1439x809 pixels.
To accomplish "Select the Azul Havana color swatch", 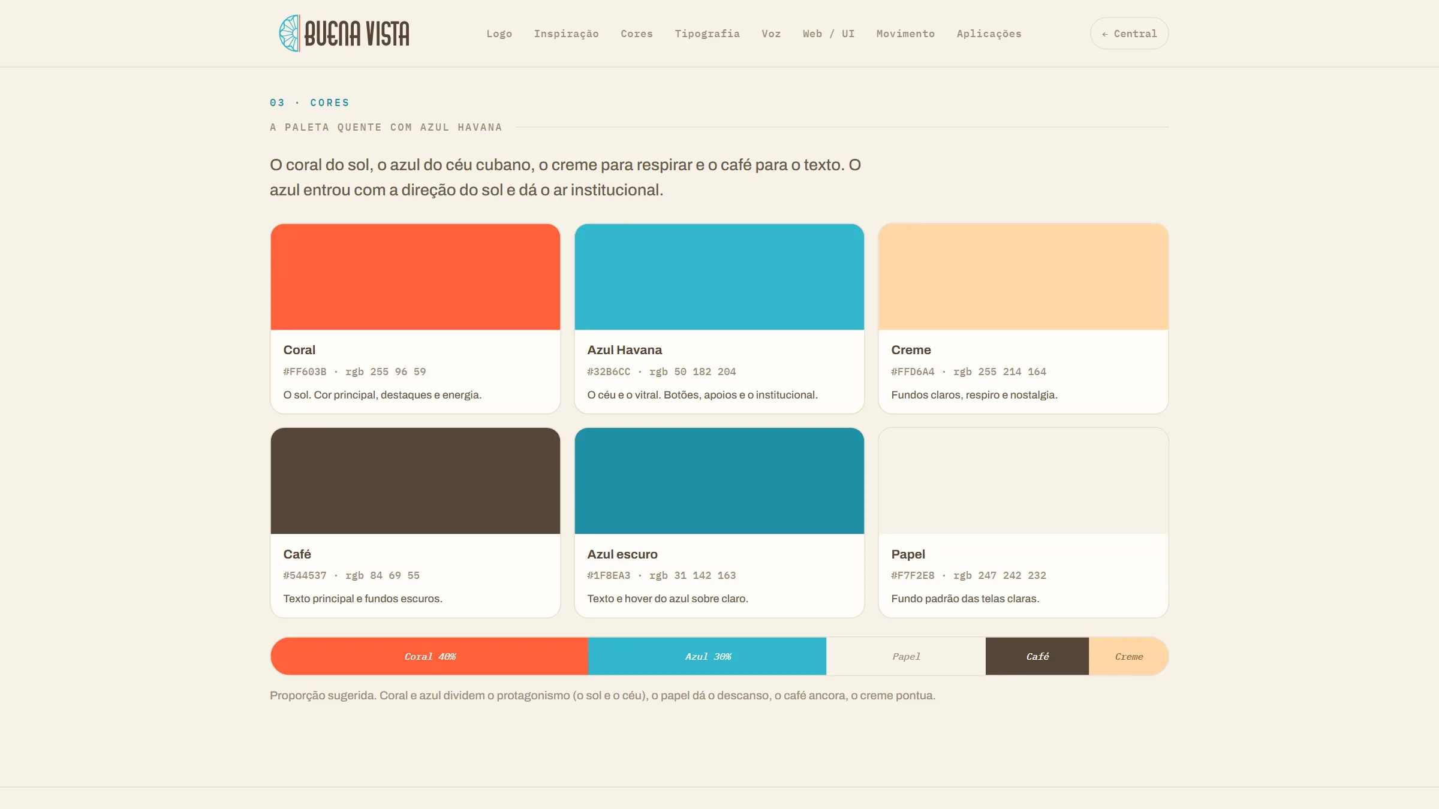I will pyautogui.click(x=719, y=277).
